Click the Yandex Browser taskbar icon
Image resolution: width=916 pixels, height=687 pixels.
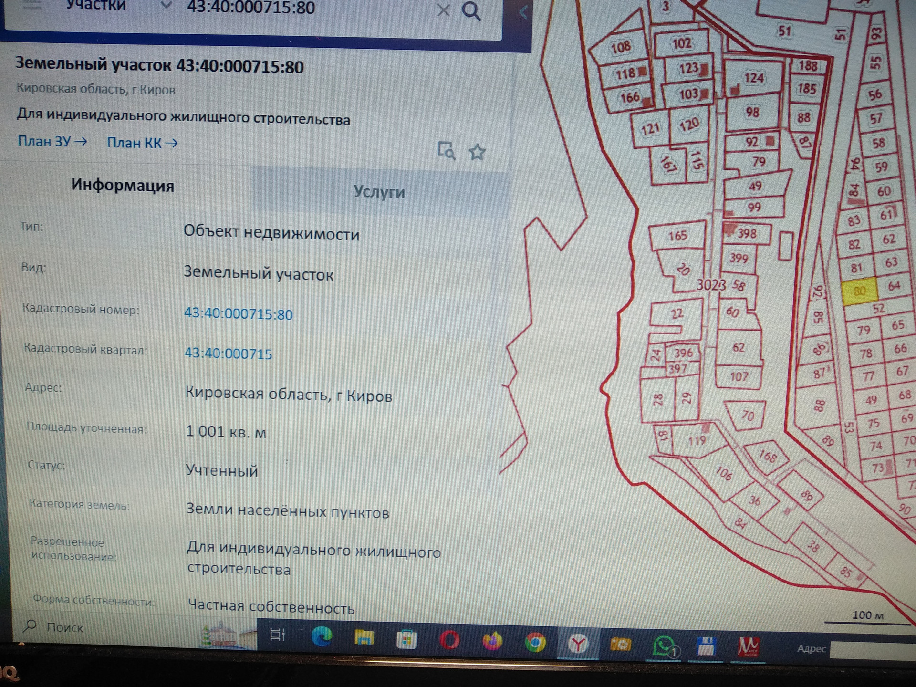(578, 644)
